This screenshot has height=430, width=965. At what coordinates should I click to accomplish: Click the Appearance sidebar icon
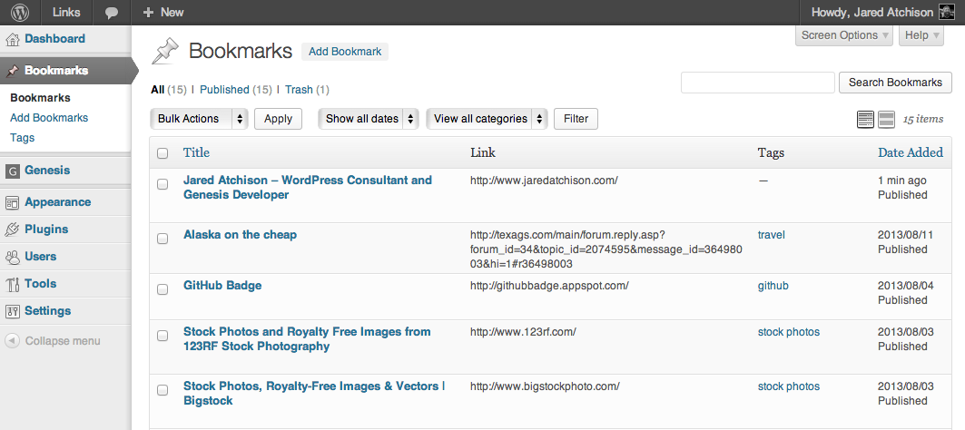pyautogui.click(x=13, y=202)
